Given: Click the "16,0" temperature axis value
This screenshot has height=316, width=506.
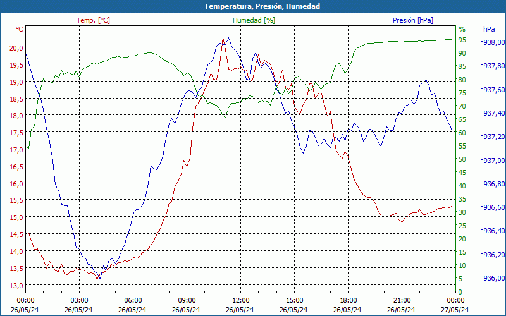Looking at the screenshot, I should [16, 183].
